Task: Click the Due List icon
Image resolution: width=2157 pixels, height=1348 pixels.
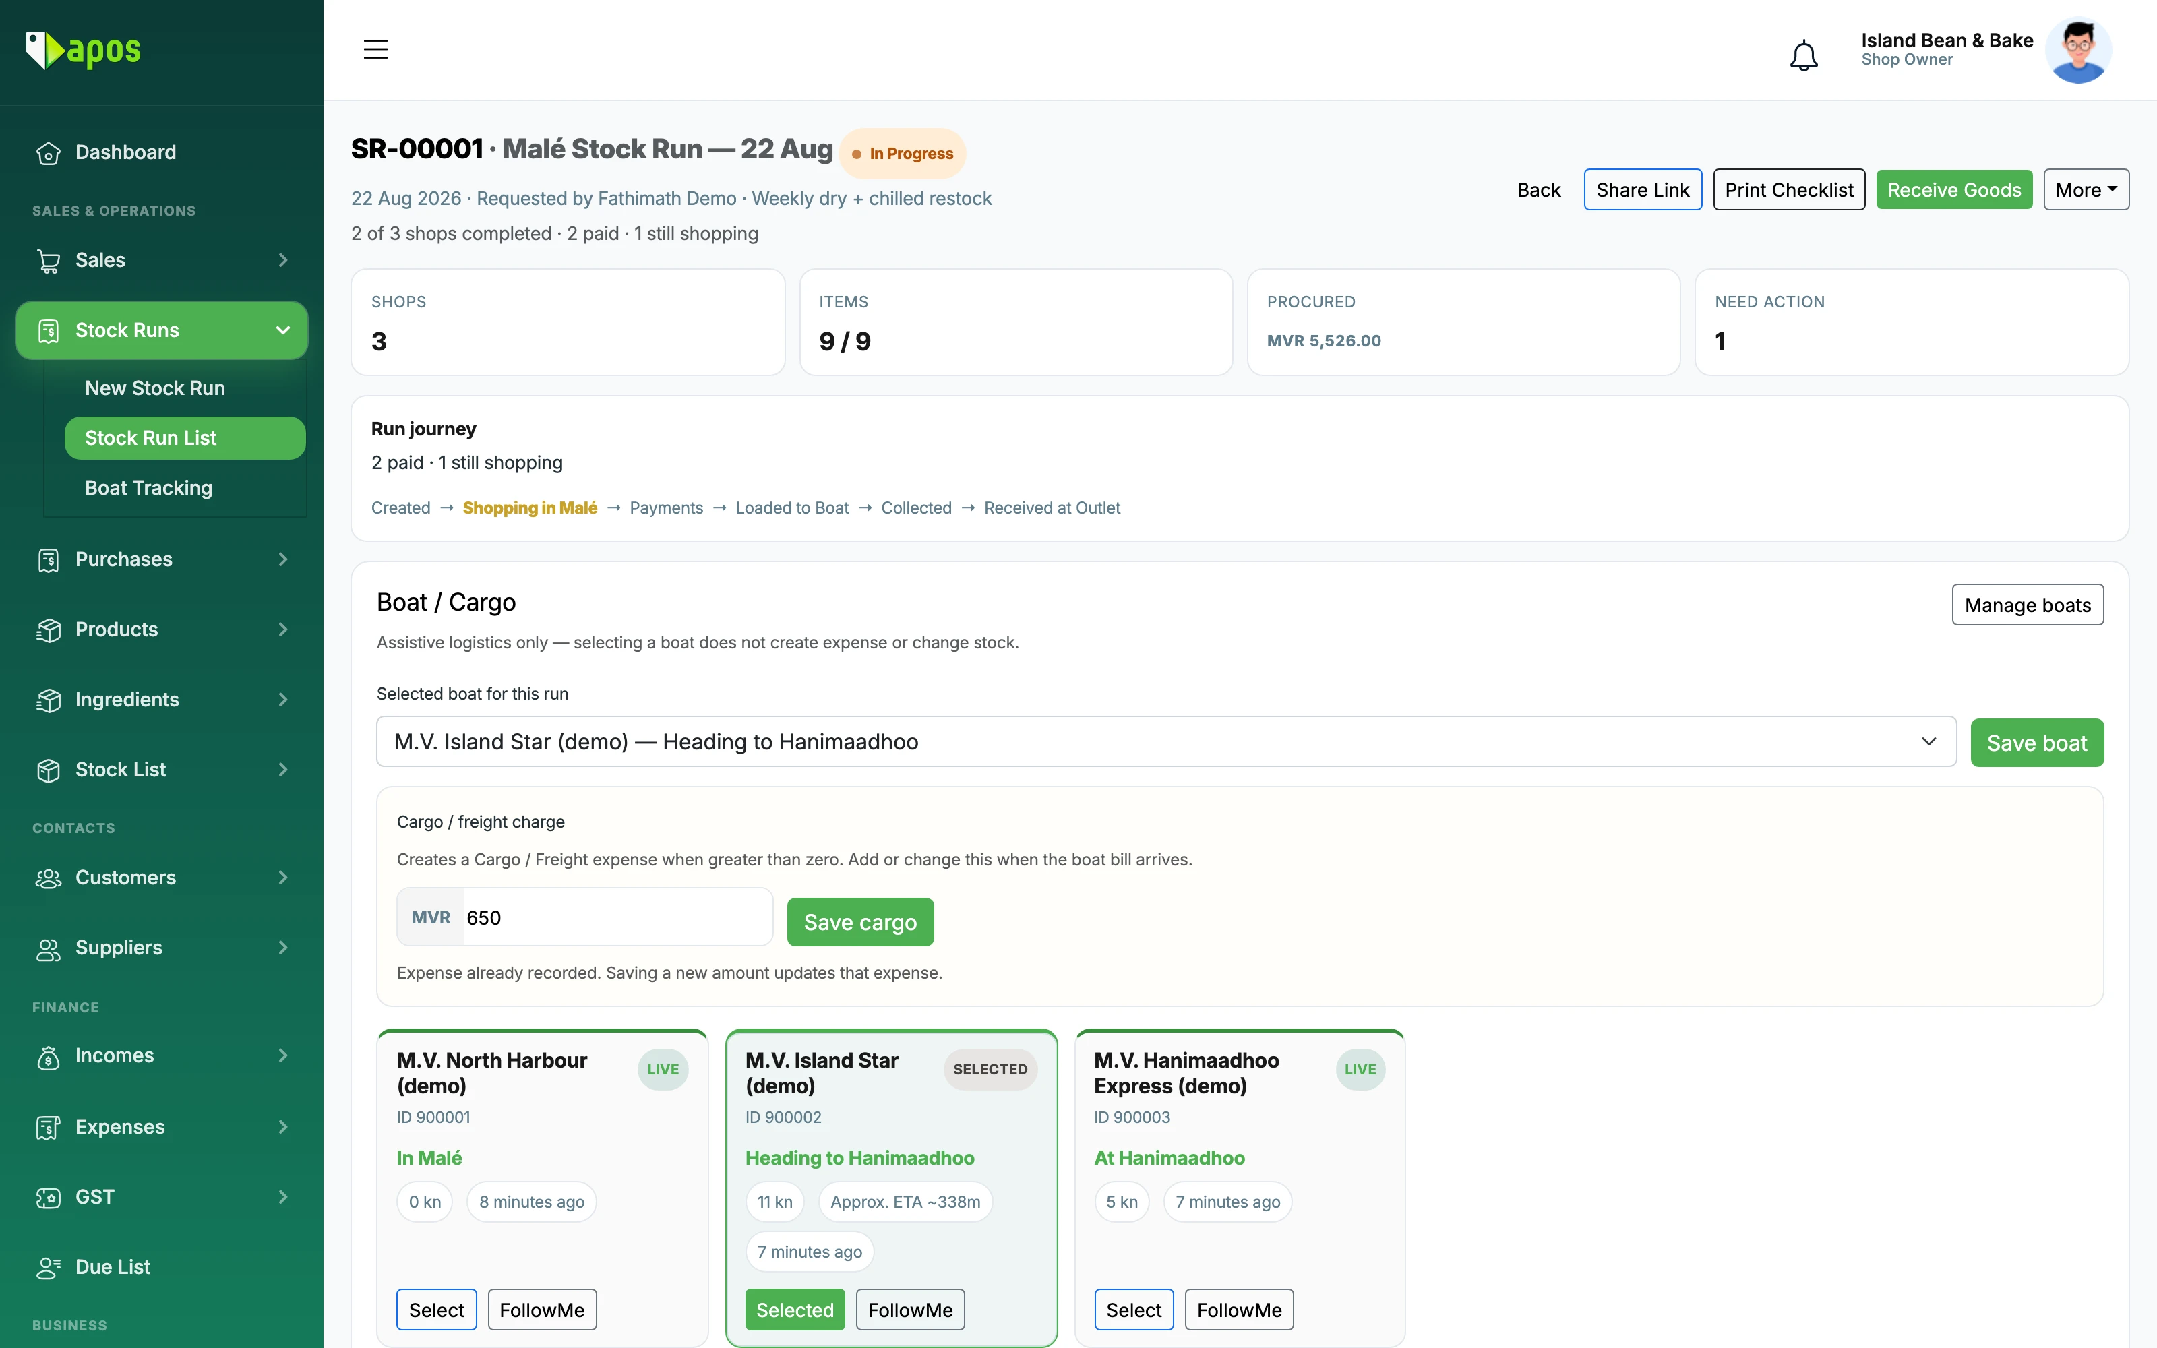Action: pyautogui.click(x=48, y=1268)
